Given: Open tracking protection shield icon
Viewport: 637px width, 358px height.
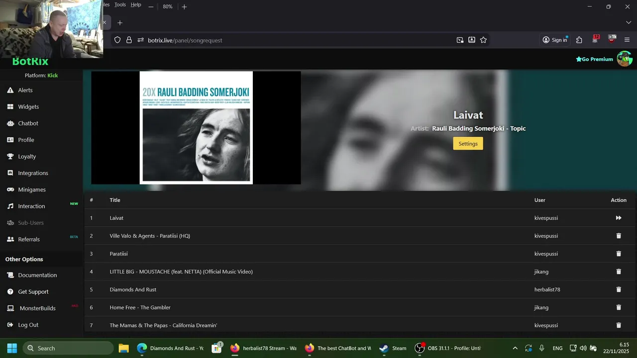Looking at the screenshot, I should click(117, 40).
